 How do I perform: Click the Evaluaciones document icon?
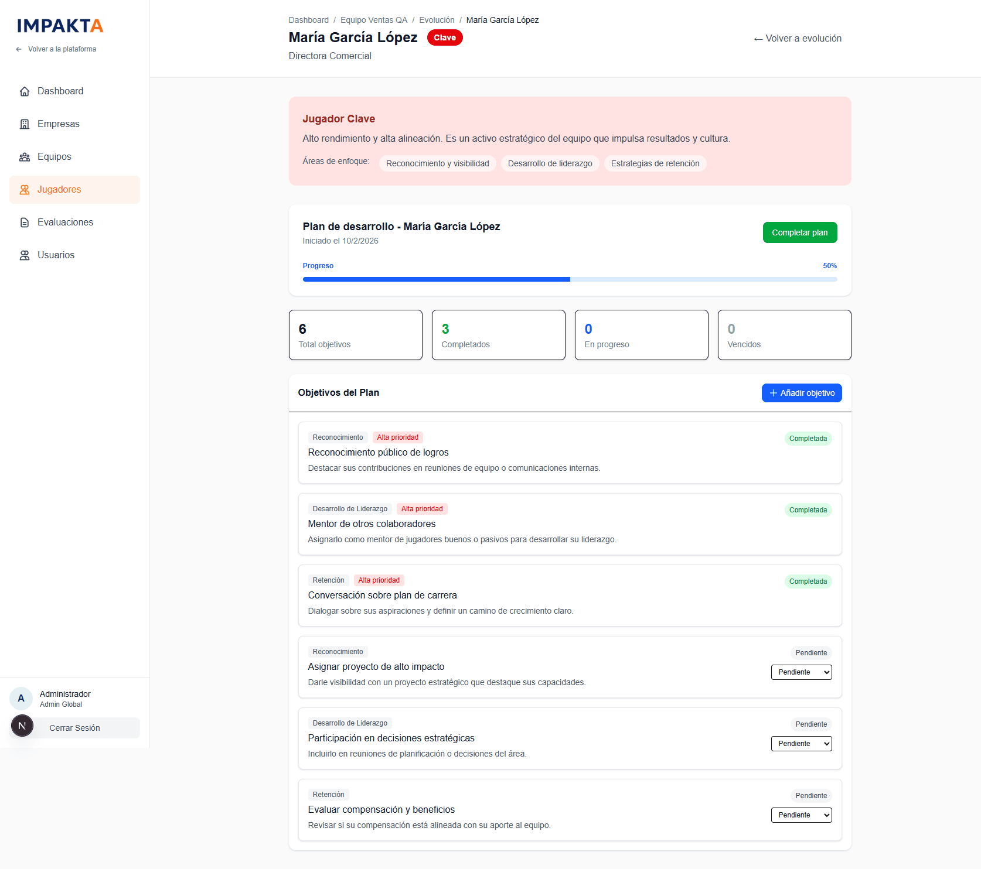point(25,223)
